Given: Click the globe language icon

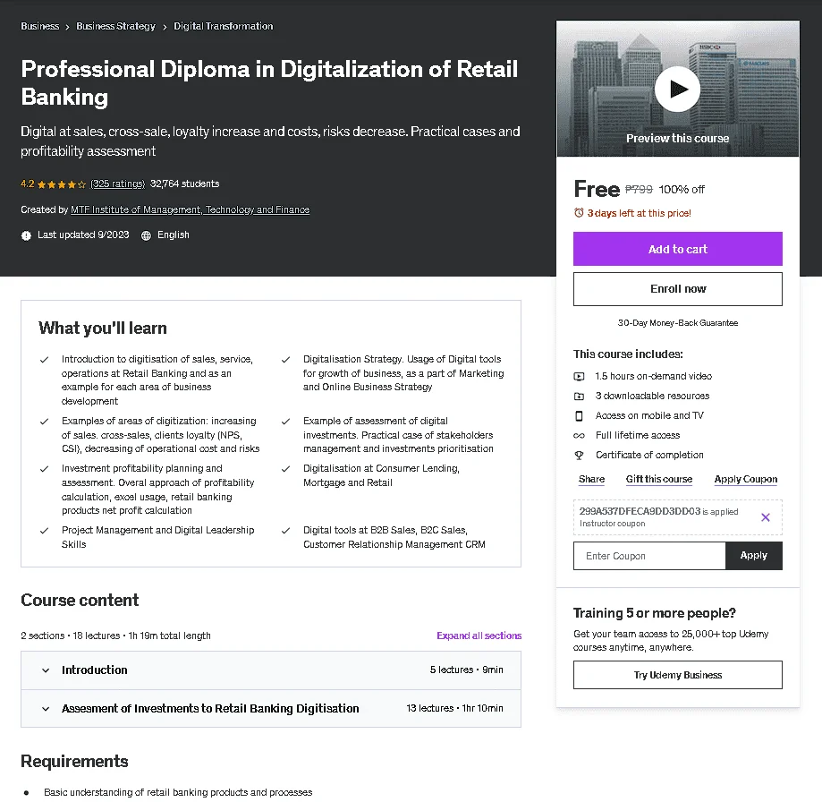Looking at the screenshot, I should pos(147,235).
